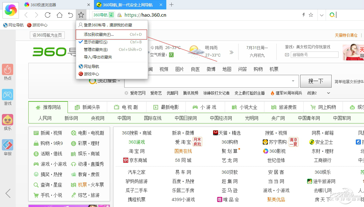Screen dimensions: 364x207
Task: Click the 网址导航 bookmark bar item
Action: tap(14, 25)
